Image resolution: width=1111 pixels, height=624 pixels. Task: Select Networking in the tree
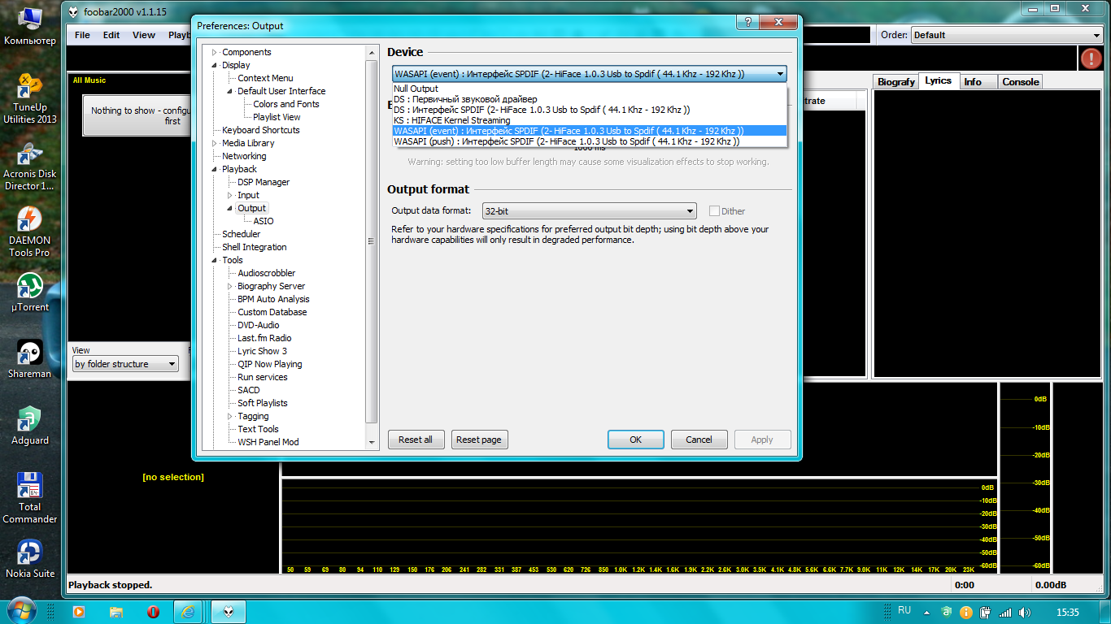244,156
